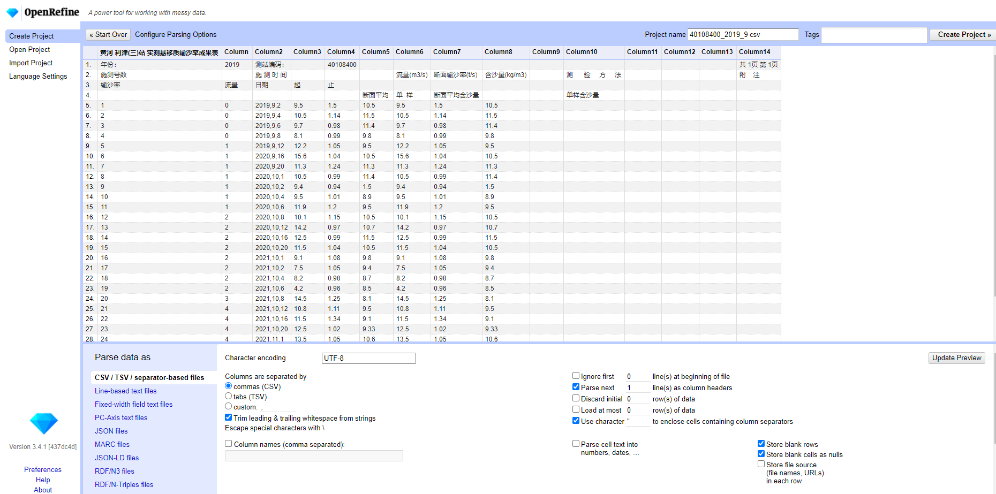
Task: Select tabs (TSV) separator radio button
Action: pyautogui.click(x=229, y=396)
